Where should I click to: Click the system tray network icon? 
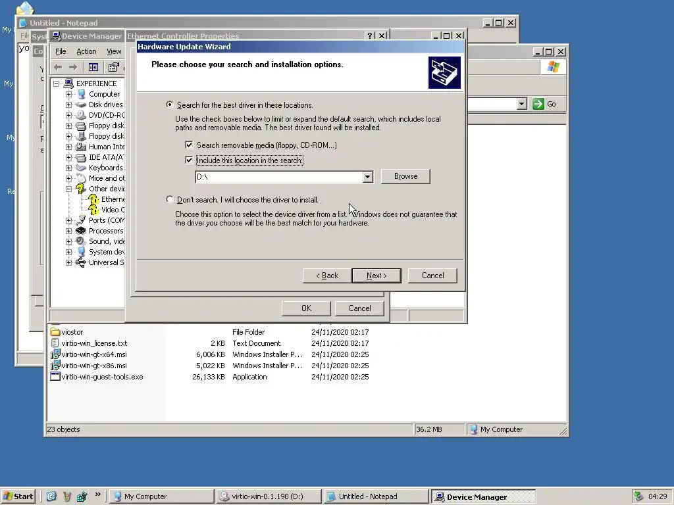(638, 496)
